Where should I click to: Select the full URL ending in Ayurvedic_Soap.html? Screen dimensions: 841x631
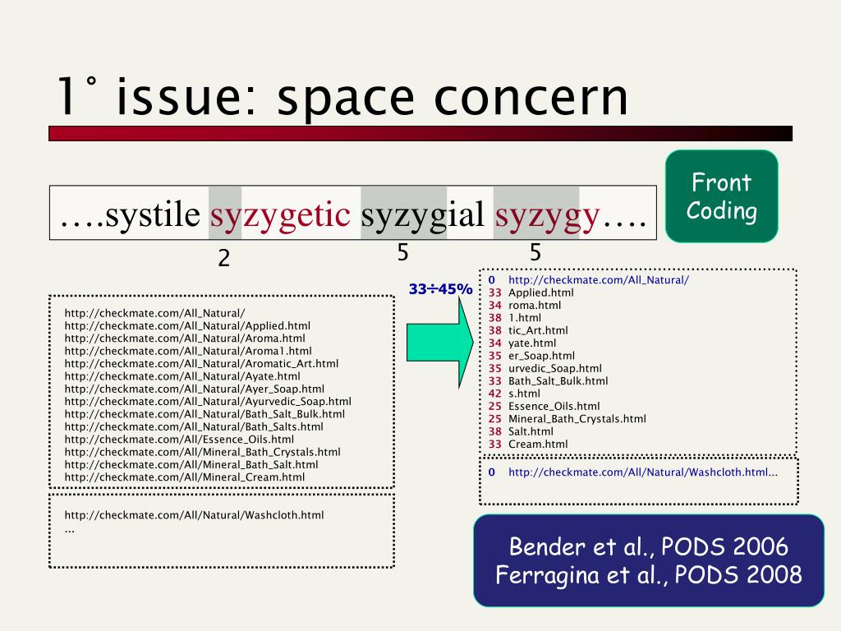(208, 401)
